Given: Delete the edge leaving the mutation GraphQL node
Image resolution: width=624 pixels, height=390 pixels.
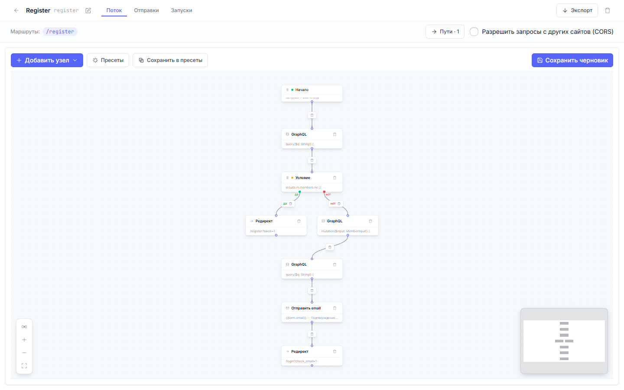Looking at the screenshot, I should pyautogui.click(x=330, y=247).
